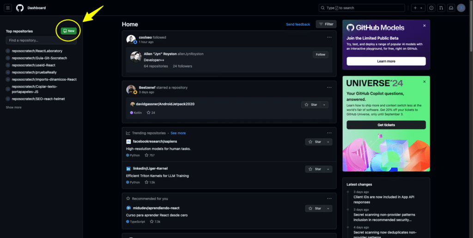Click the Universe'24 banner artwork
This screenshot has height=238, width=473.
[386, 152]
